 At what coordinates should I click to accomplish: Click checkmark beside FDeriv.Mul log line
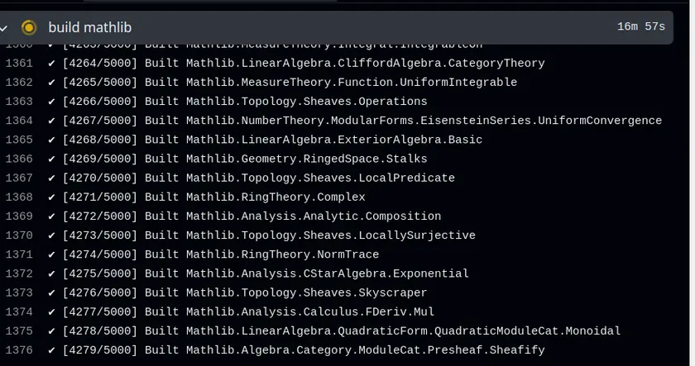pyautogui.click(x=51, y=312)
